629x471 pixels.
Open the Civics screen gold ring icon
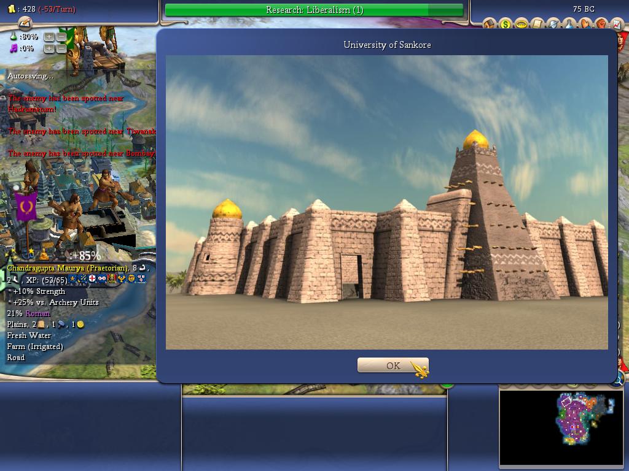tap(522, 25)
